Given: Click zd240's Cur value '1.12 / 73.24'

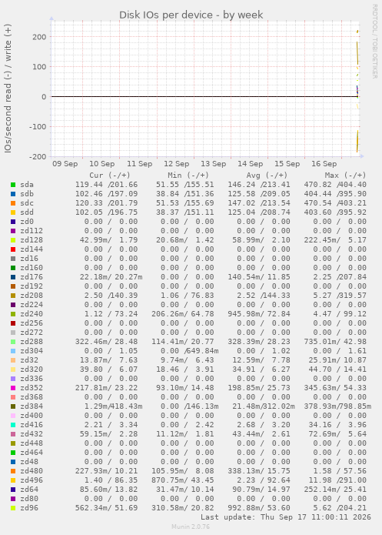Looking at the screenshot, I should 111,314.
